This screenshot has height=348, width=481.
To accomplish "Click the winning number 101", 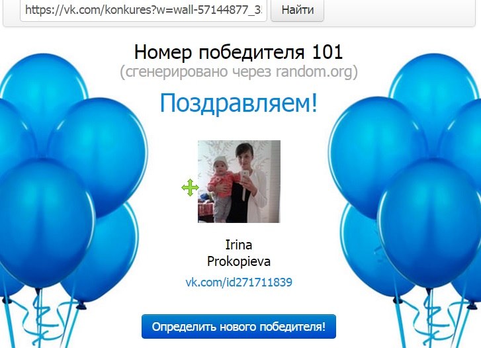I will (328, 51).
